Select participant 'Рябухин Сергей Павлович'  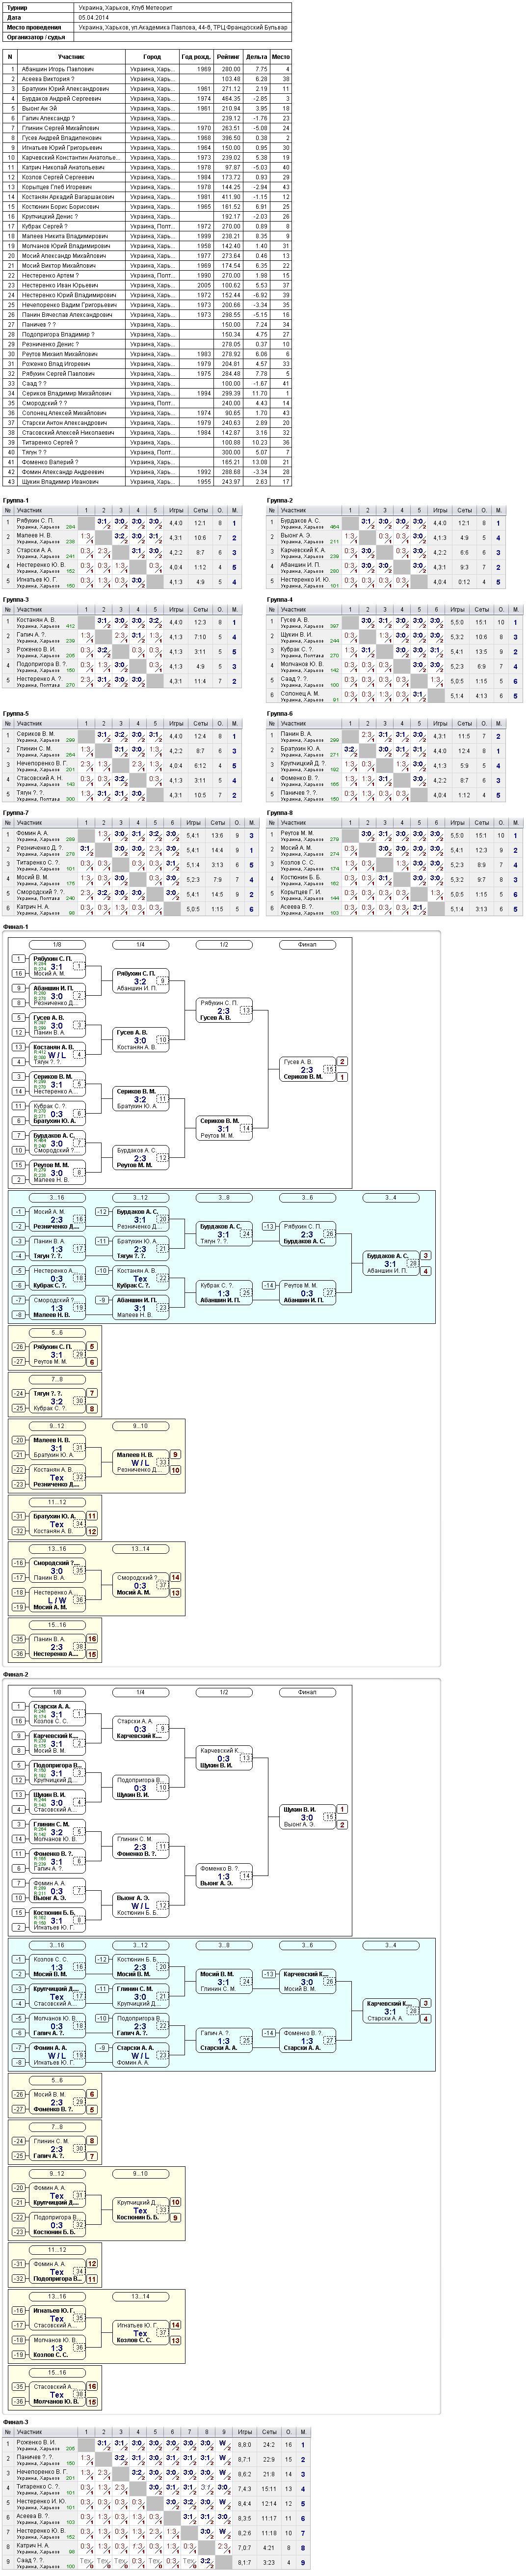coord(58,374)
